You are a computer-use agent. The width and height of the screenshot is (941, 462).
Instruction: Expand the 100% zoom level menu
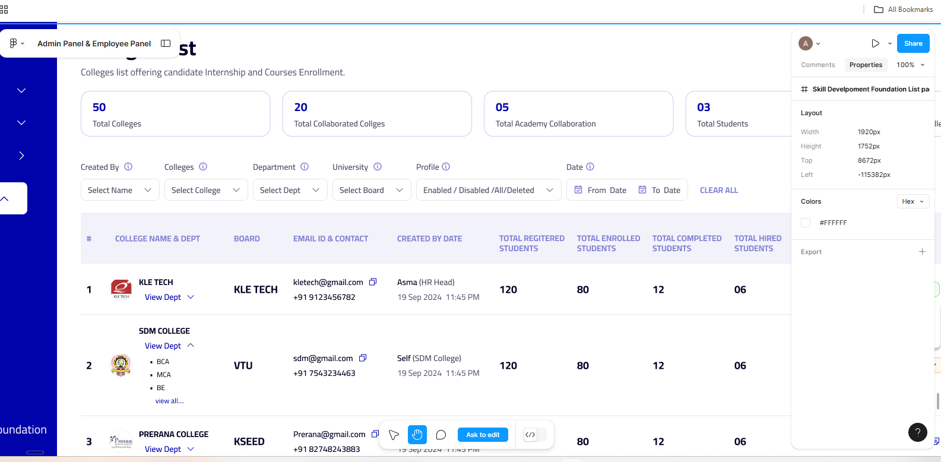point(911,65)
